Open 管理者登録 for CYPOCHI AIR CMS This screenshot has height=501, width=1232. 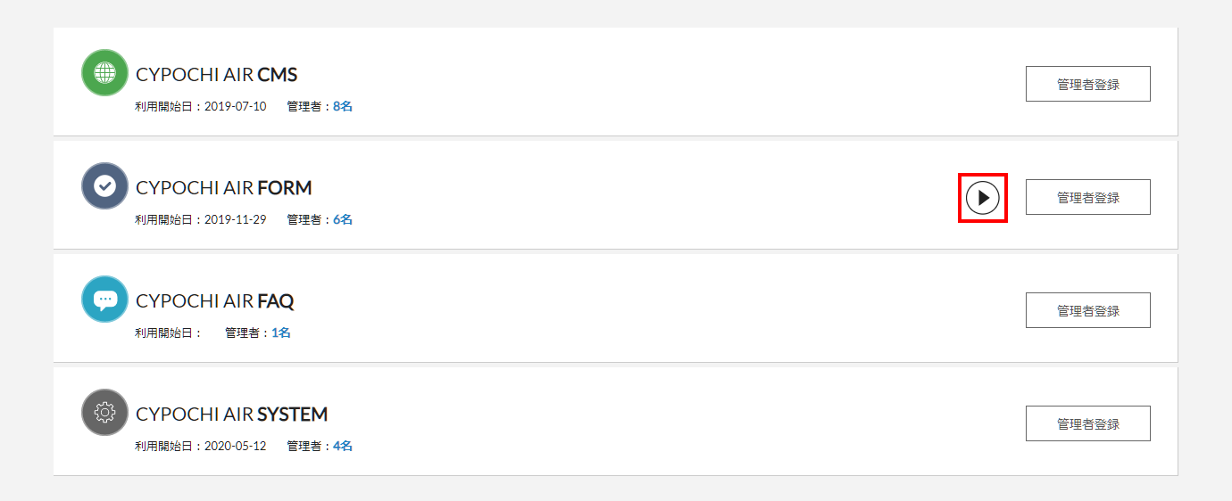coord(1087,84)
